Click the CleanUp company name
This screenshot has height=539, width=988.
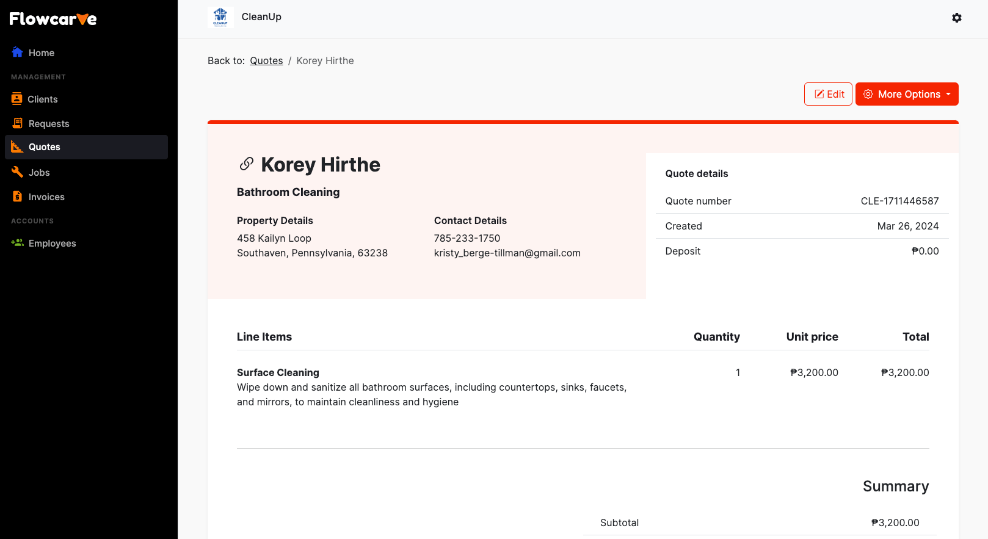(261, 16)
